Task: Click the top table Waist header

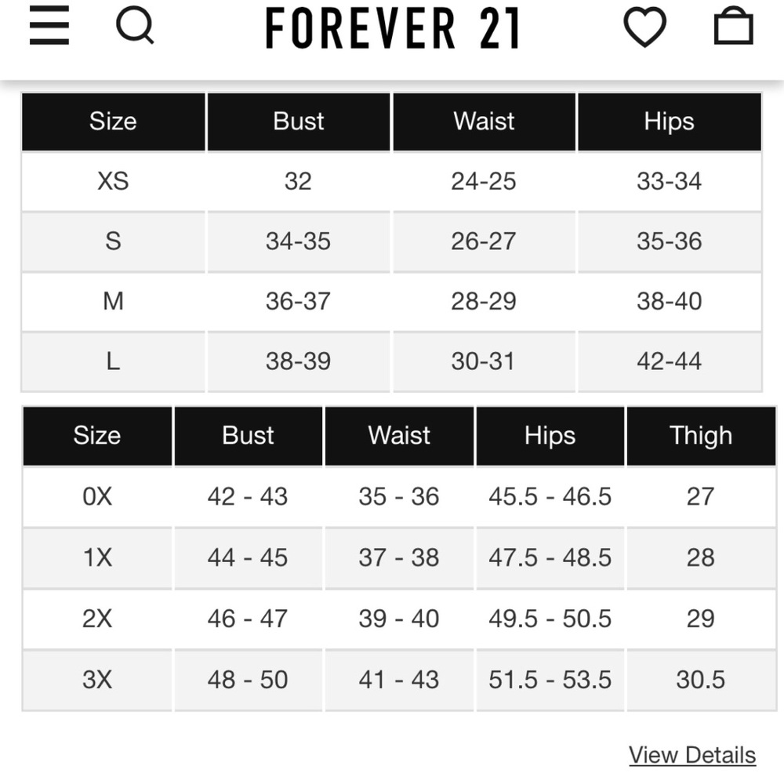Action: [x=484, y=122]
